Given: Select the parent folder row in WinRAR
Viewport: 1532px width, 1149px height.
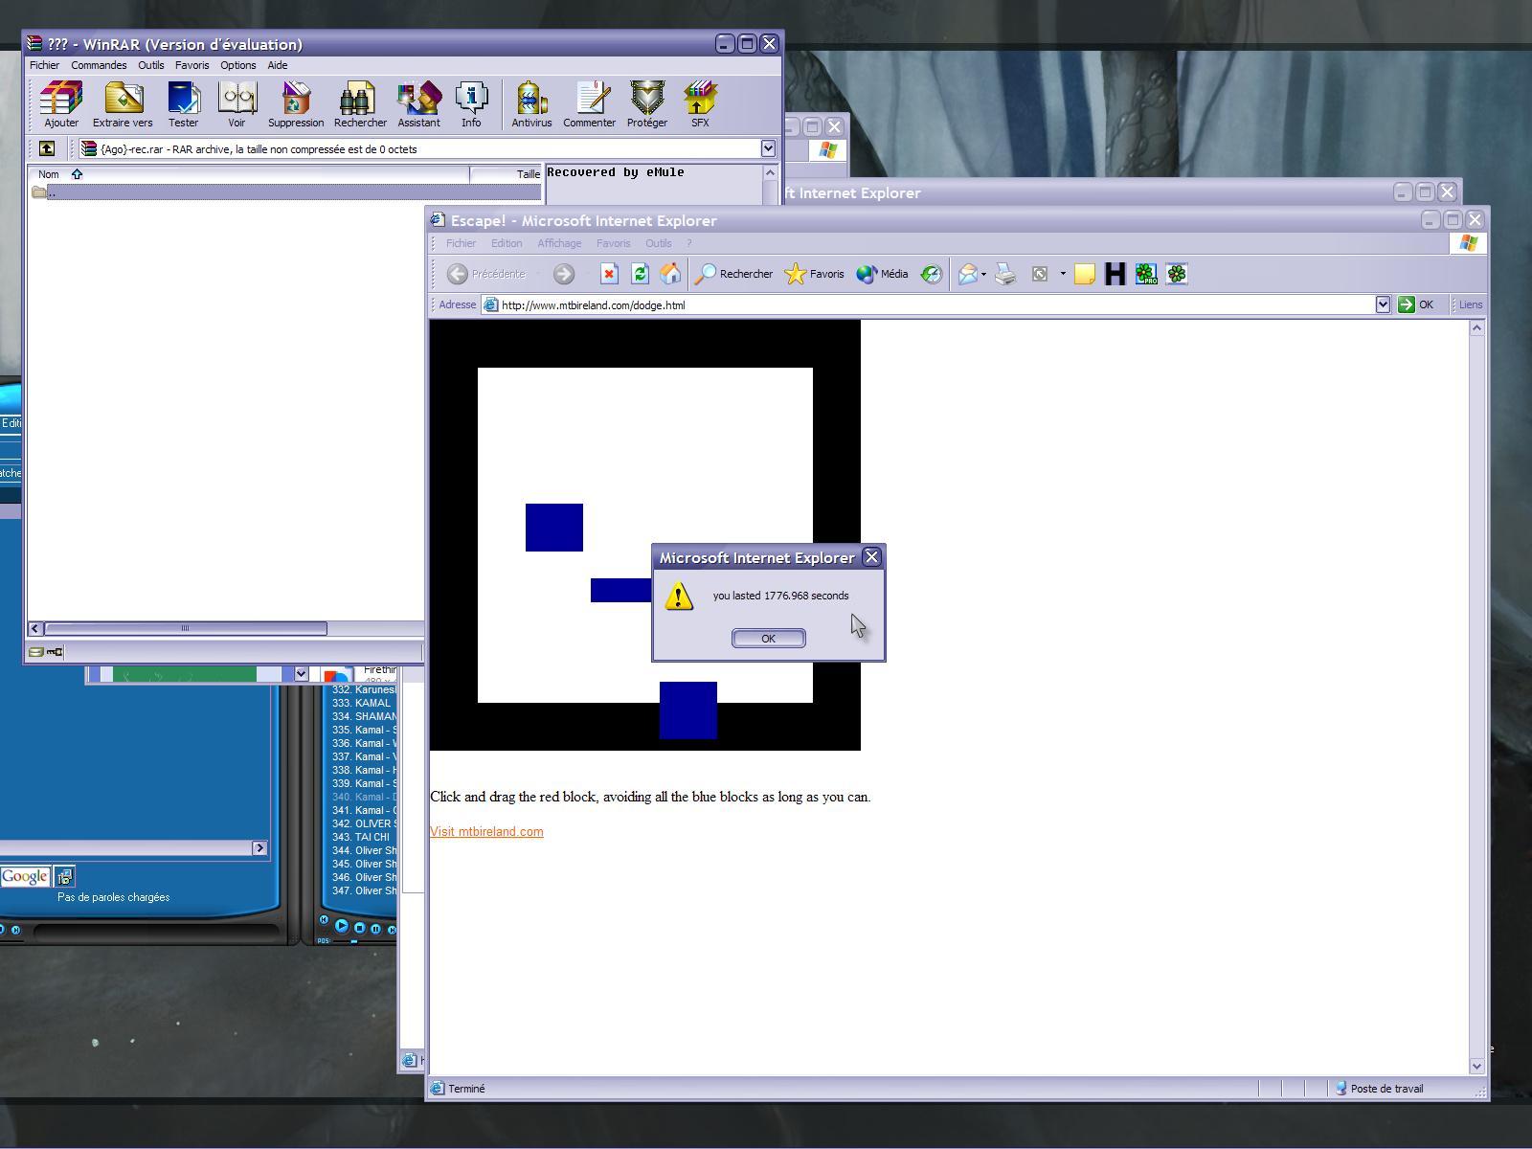Looking at the screenshot, I should click(285, 192).
